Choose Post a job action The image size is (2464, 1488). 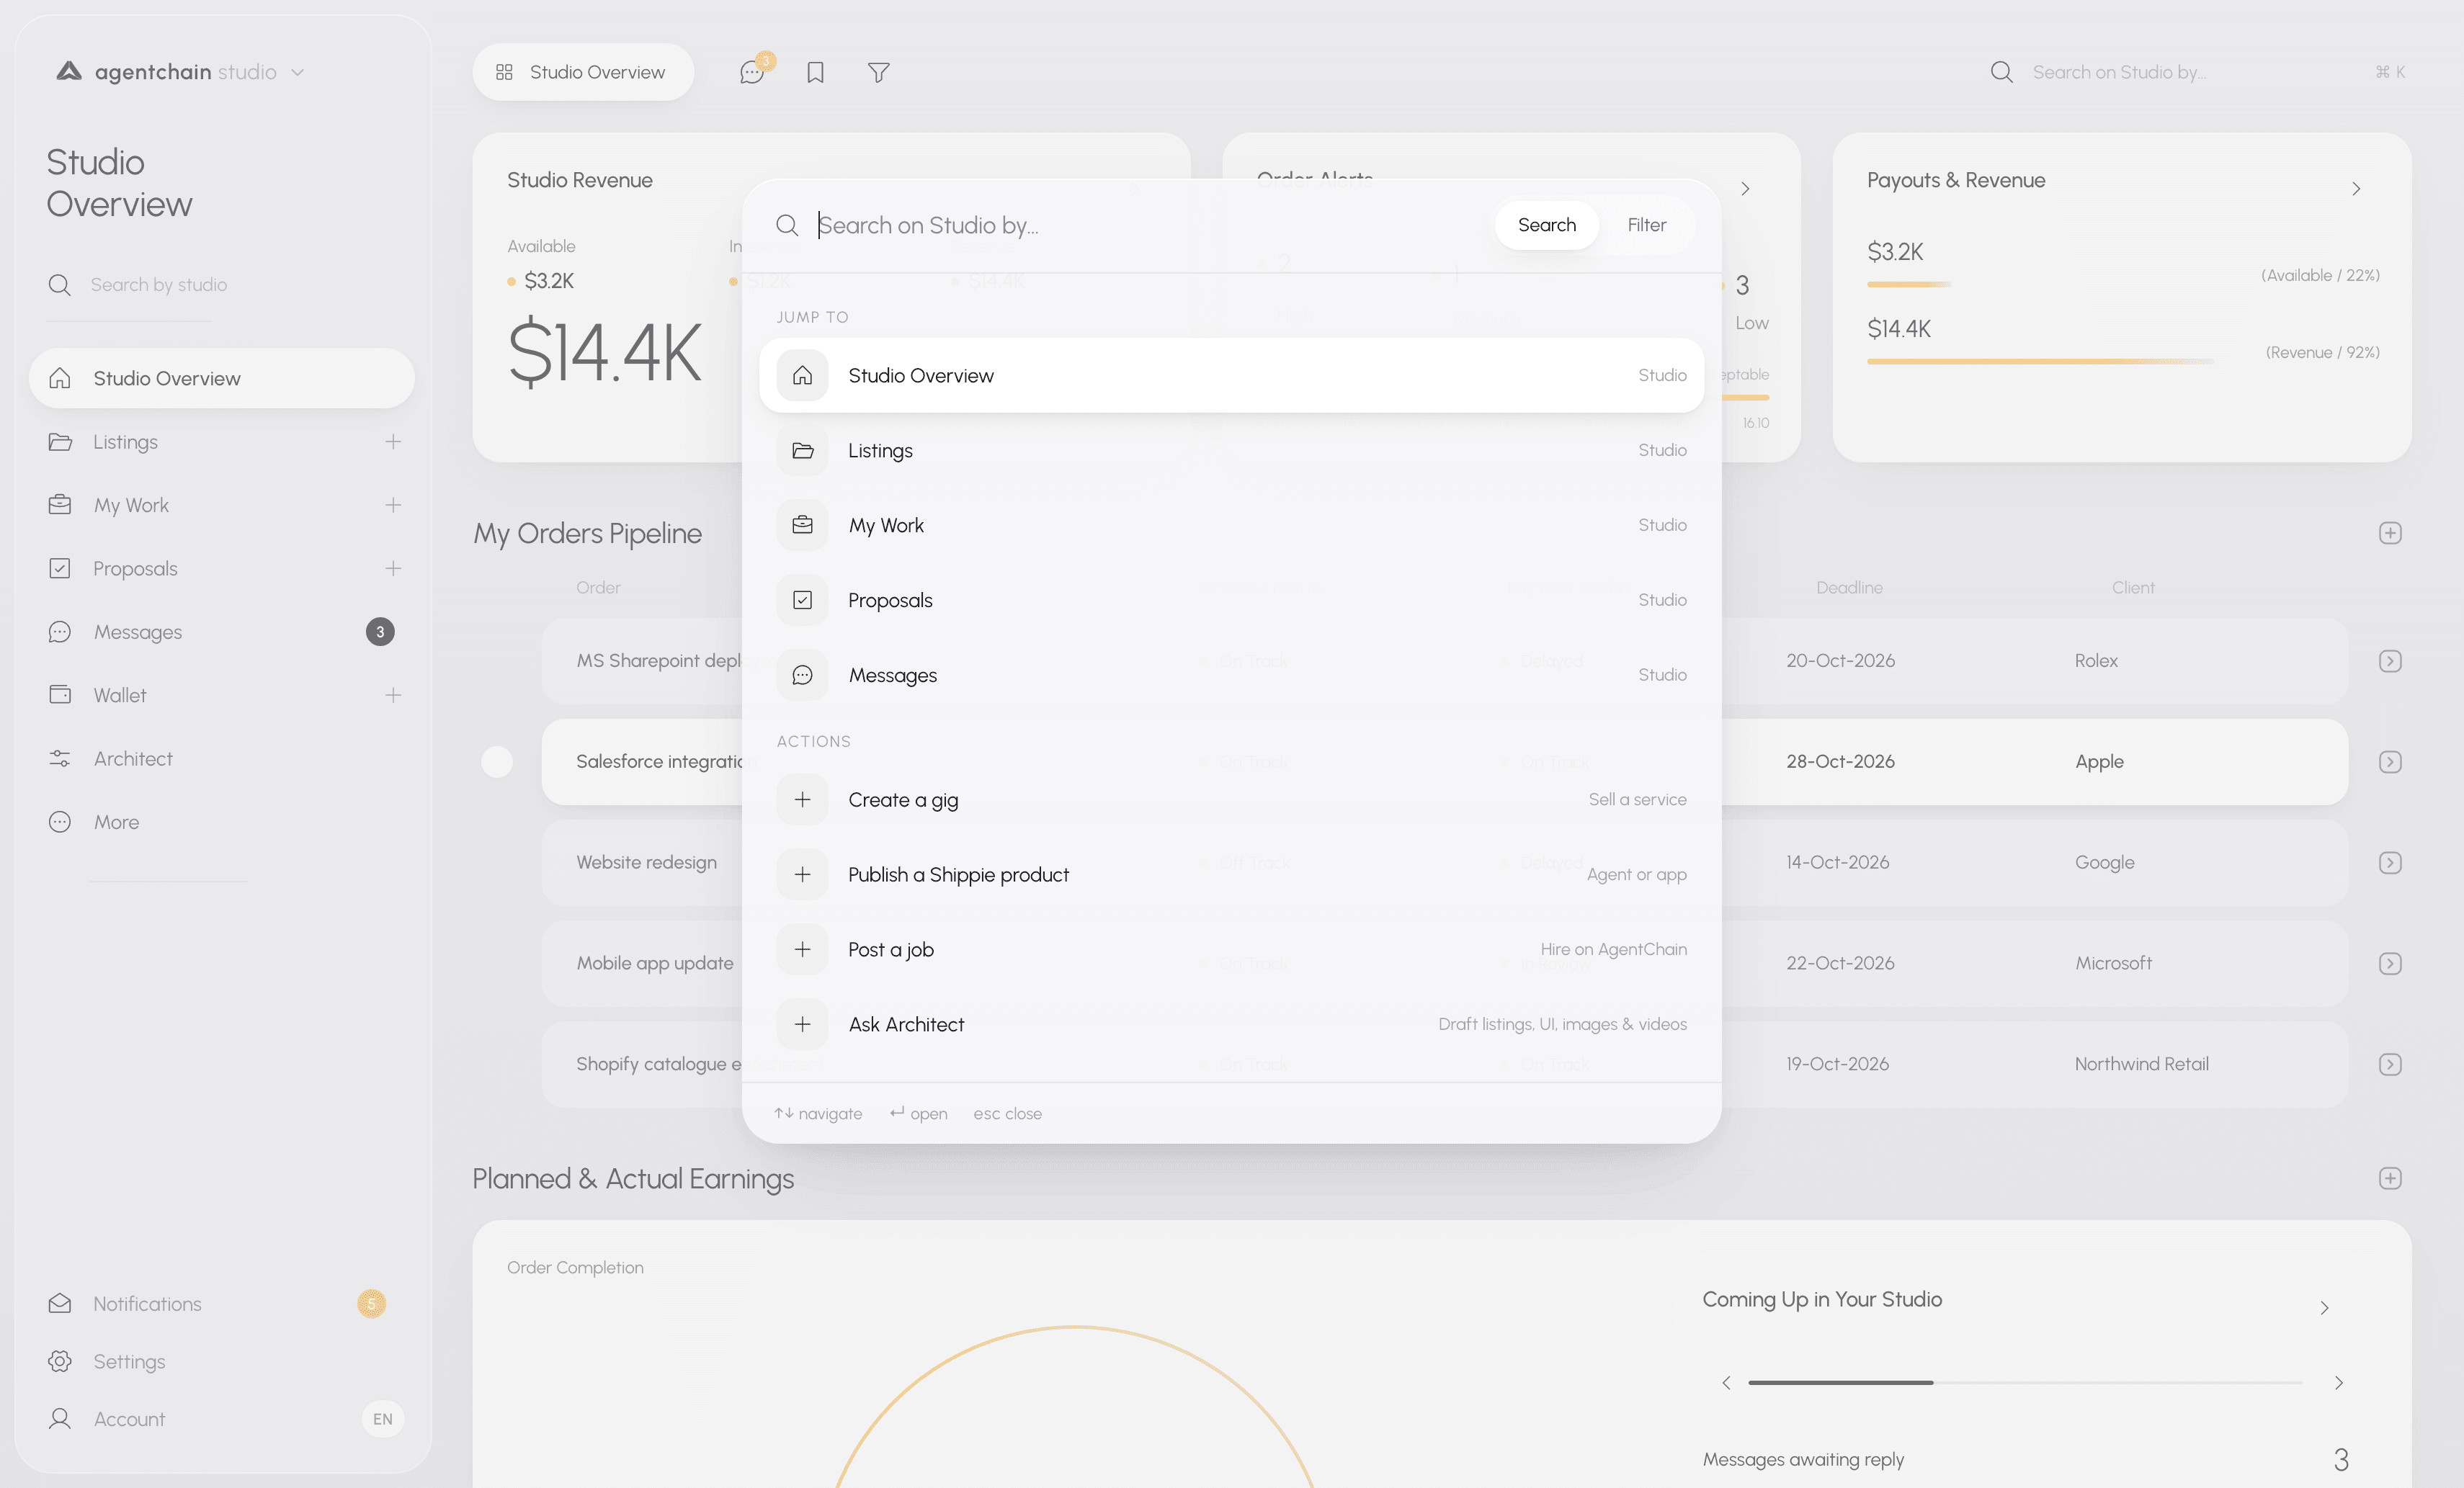(1231, 949)
